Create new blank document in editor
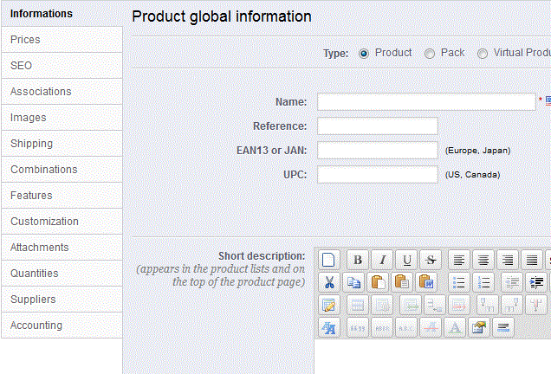 point(329,260)
